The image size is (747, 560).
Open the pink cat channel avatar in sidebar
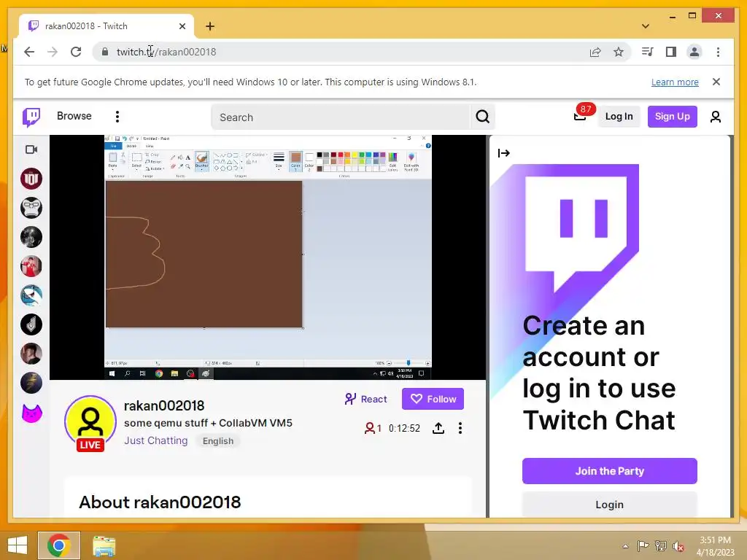31,413
